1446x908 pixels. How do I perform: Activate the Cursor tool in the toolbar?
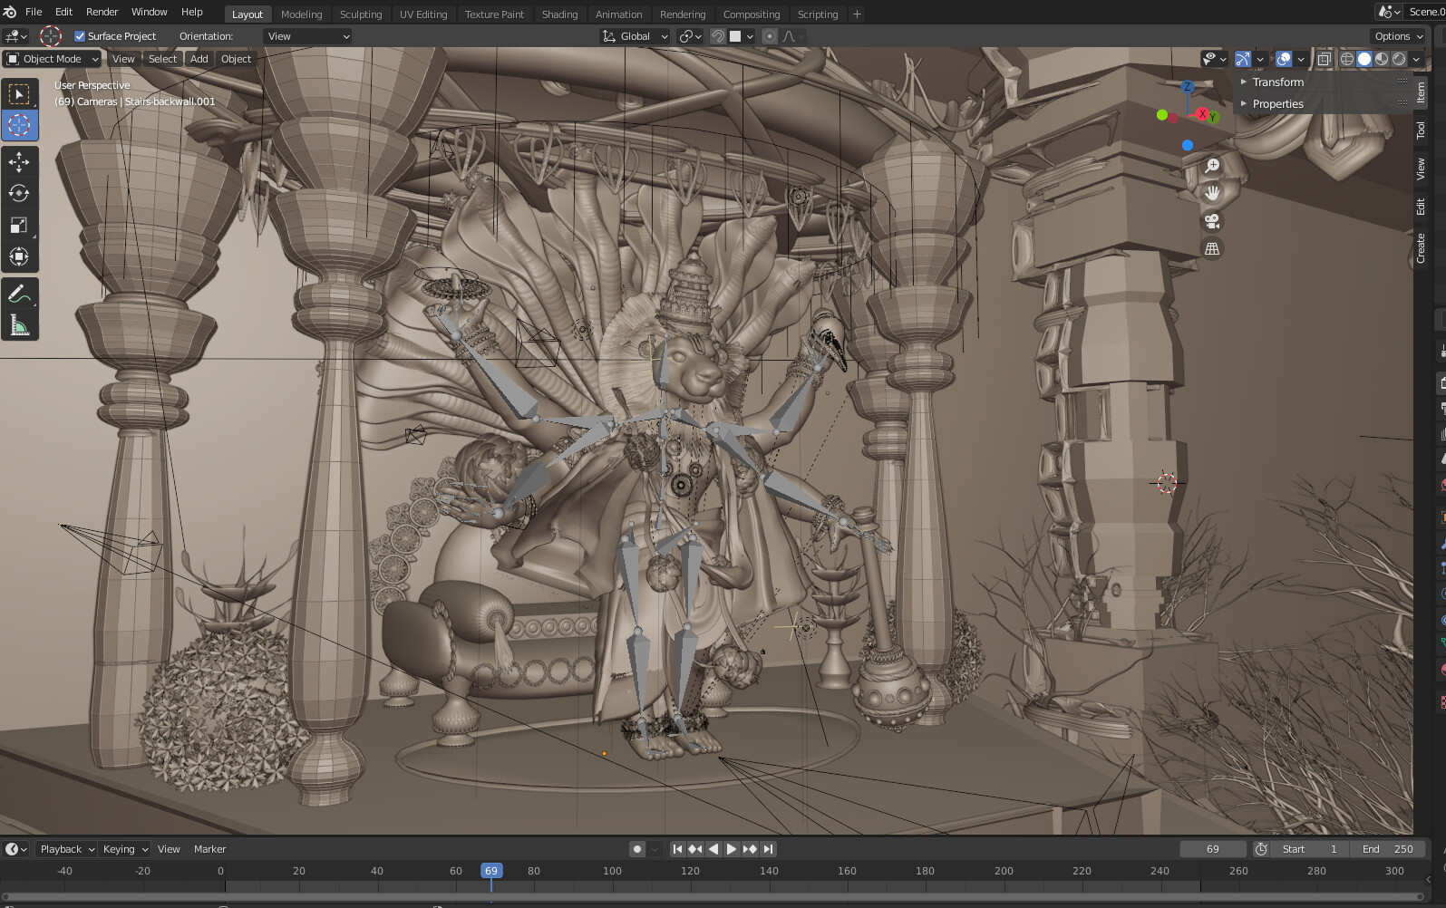pos(19,125)
